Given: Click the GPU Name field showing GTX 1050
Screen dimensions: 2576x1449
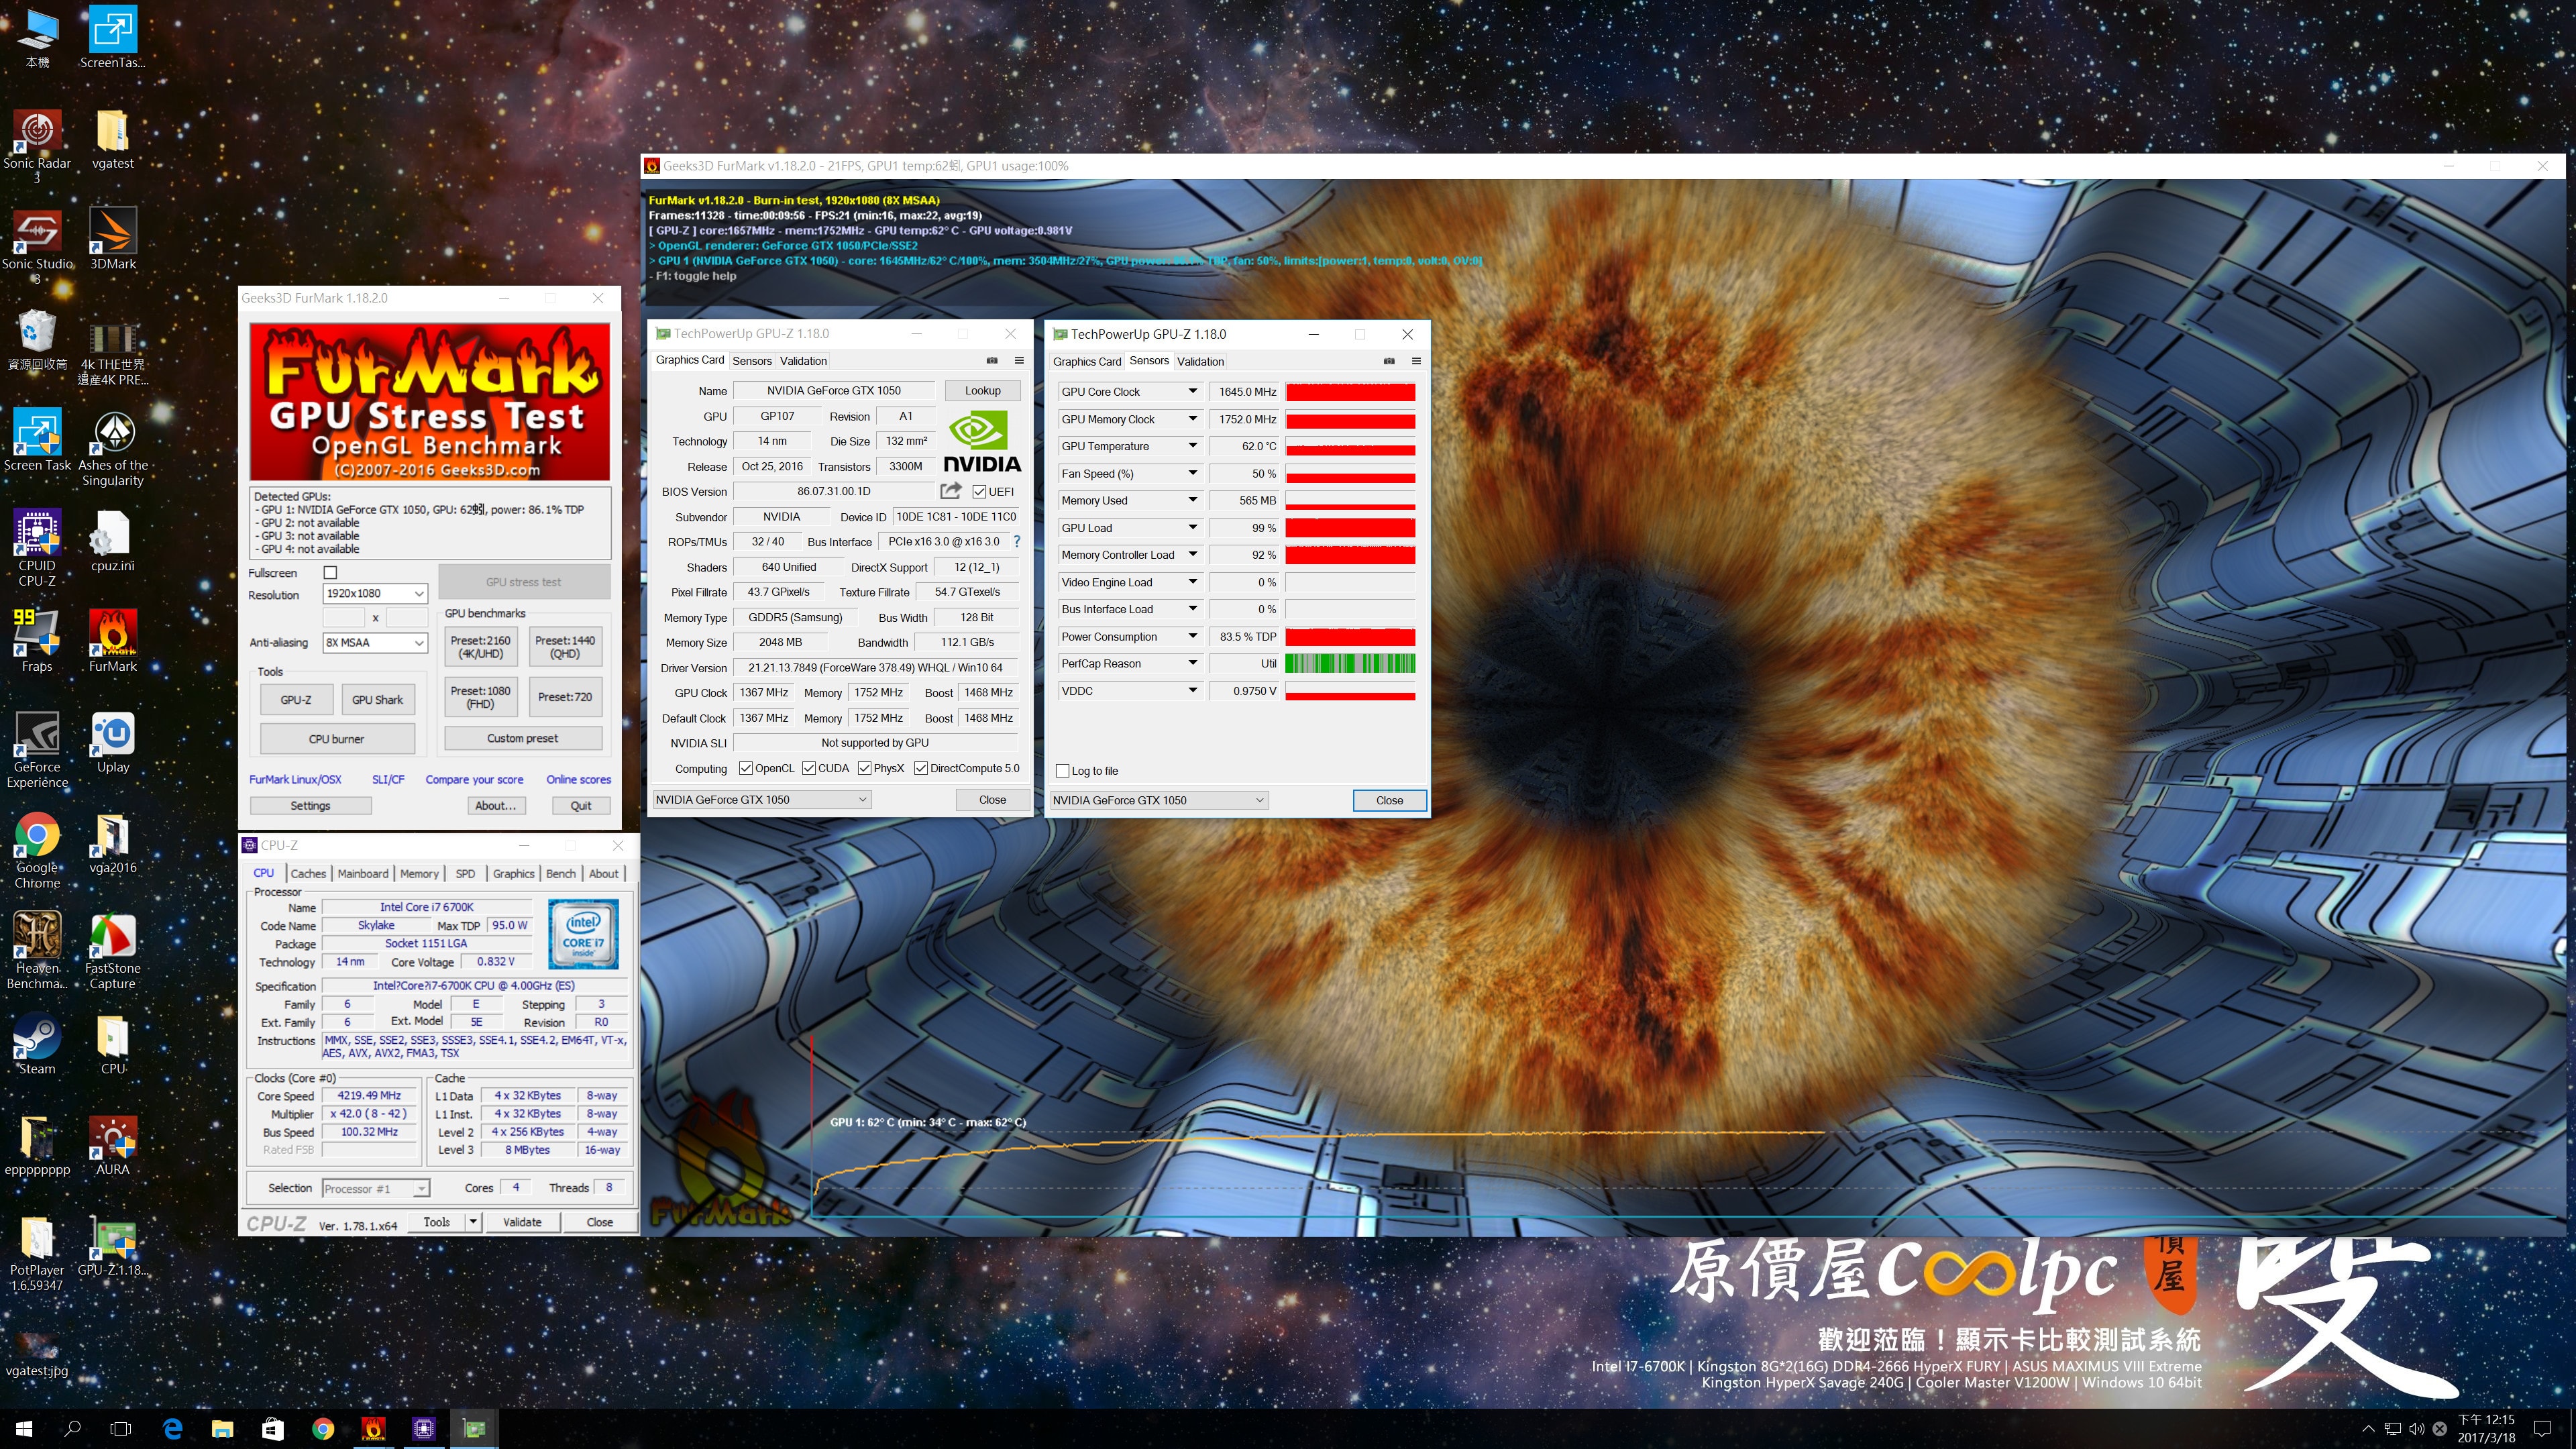Looking at the screenshot, I should click(834, 391).
